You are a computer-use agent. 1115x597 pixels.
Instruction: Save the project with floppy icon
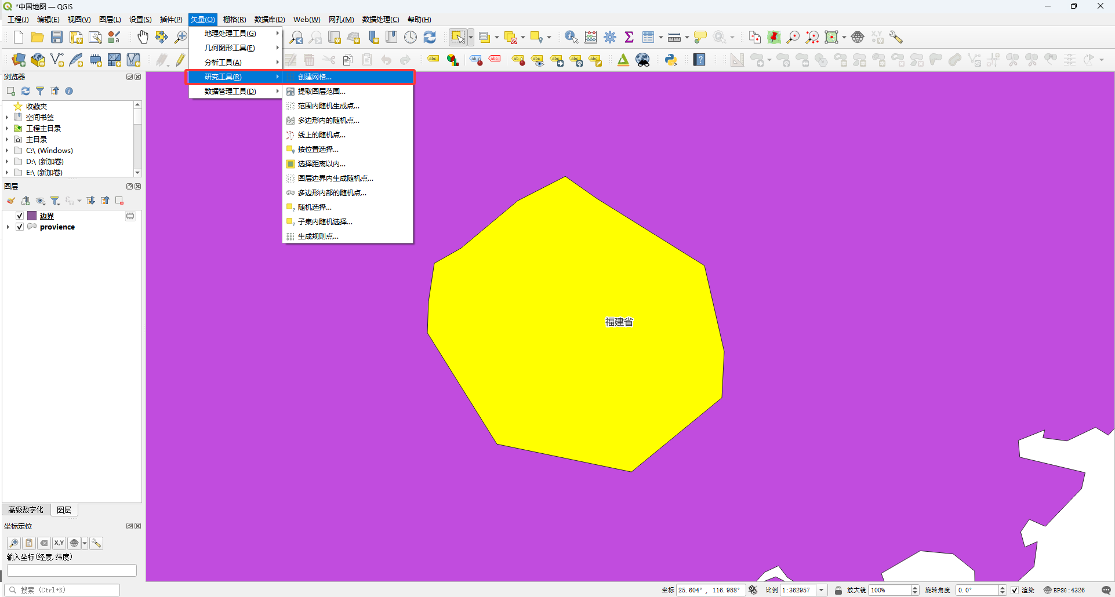click(x=56, y=38)
